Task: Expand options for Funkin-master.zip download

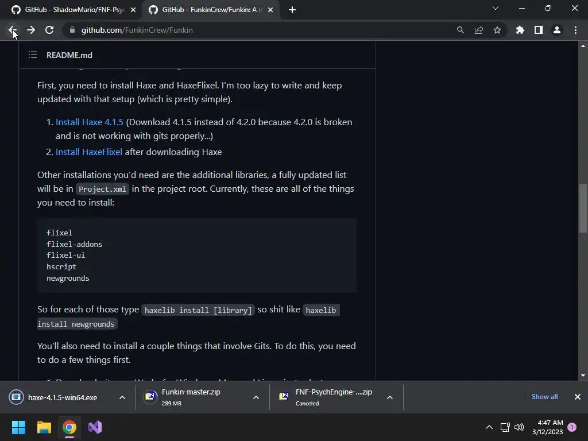Action: [256, 397]
